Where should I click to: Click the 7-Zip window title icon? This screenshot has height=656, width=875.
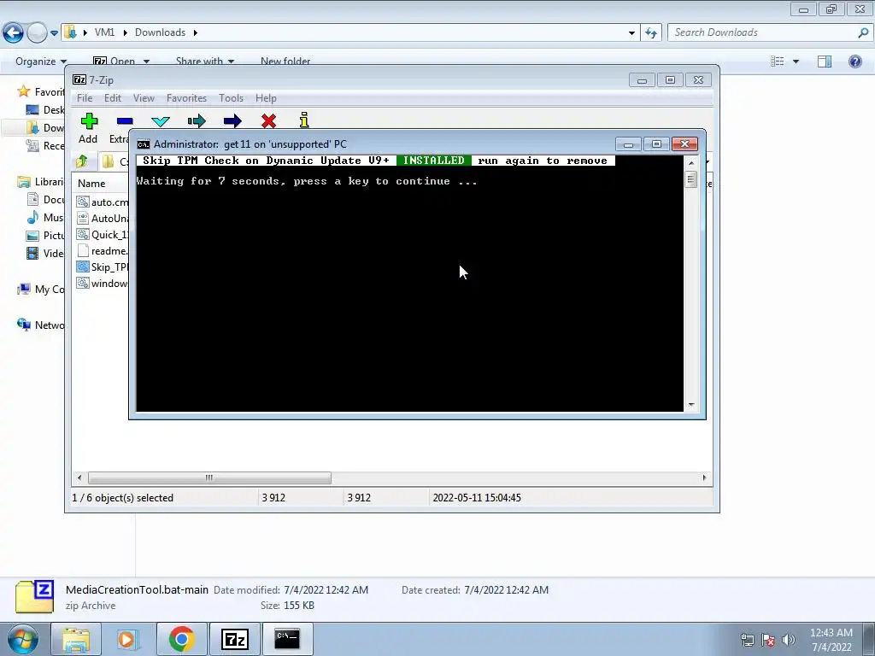tap(79, 79)
